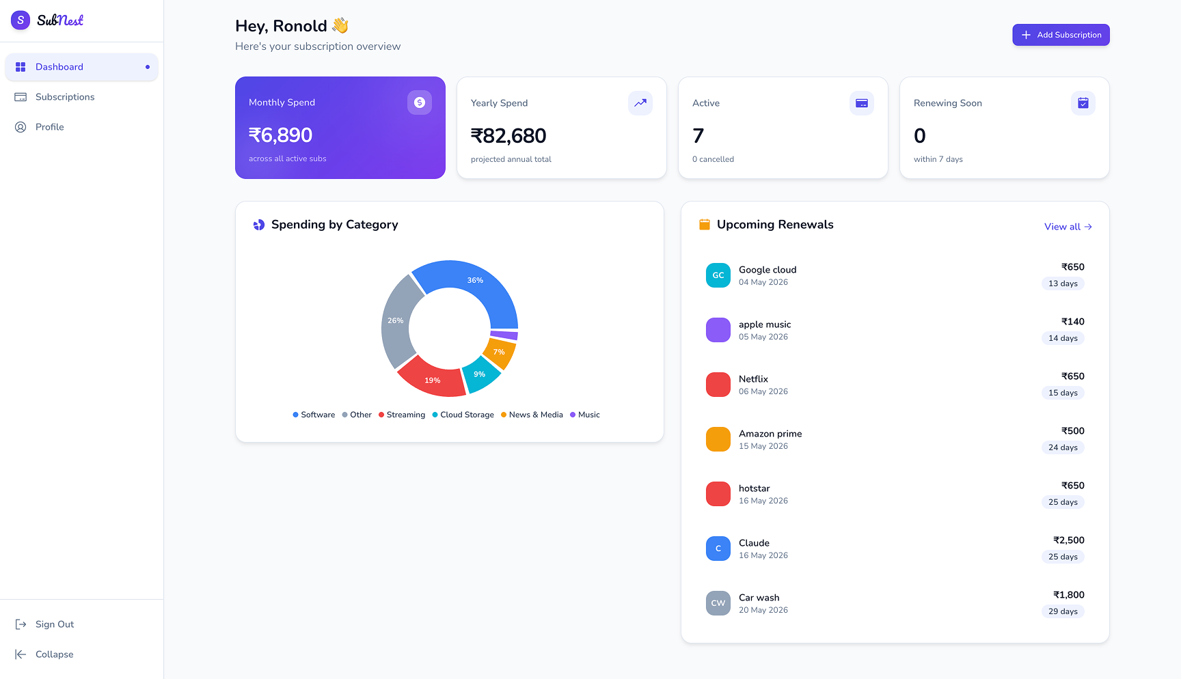Click the Subscriptions card icon in sidebar
The width and height of the screenshot is (1181, 679).
[x=21, y=97]
